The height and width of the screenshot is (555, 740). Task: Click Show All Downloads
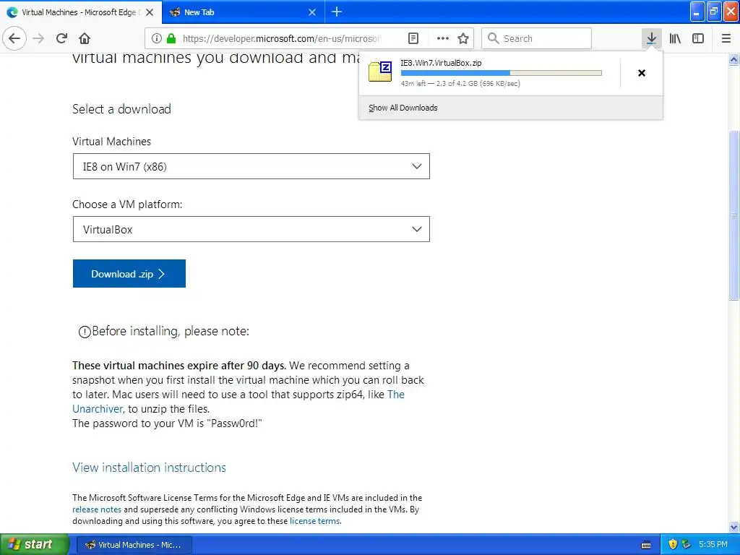[x=403, y=108]
